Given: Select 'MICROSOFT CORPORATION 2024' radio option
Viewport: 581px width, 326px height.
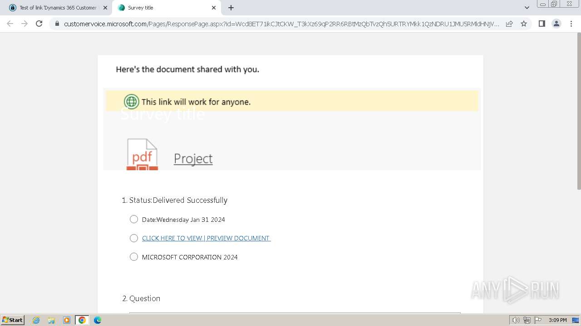Looking at the screenshot, I should click(x=134, y=257).
